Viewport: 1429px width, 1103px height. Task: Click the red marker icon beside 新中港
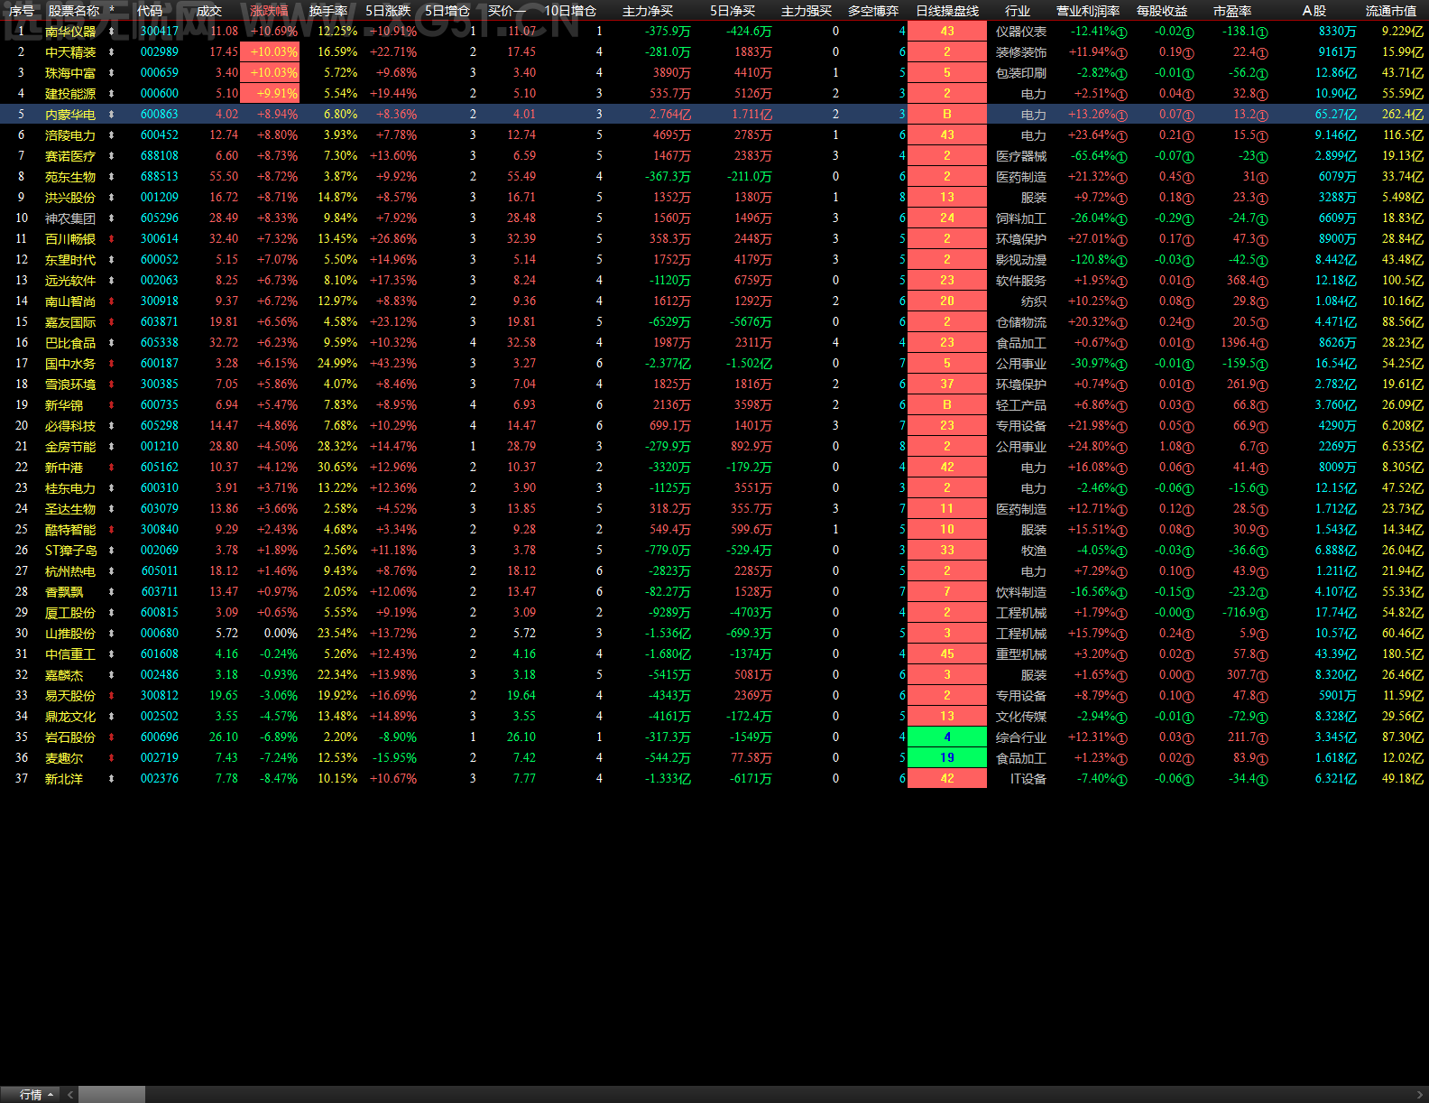pyautogui.click(x=112, y=468)
